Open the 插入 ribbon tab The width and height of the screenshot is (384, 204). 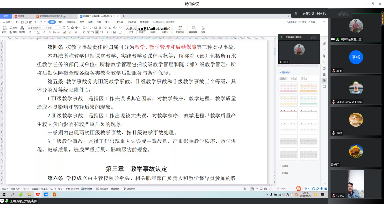tap(61, 22)
